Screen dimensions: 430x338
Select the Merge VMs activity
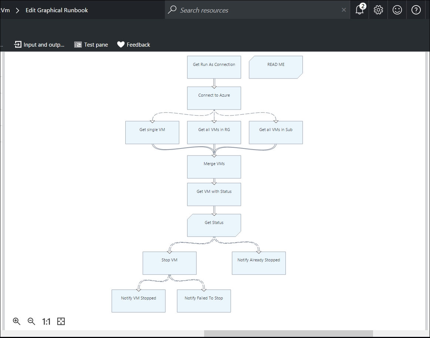click(214, 167)
